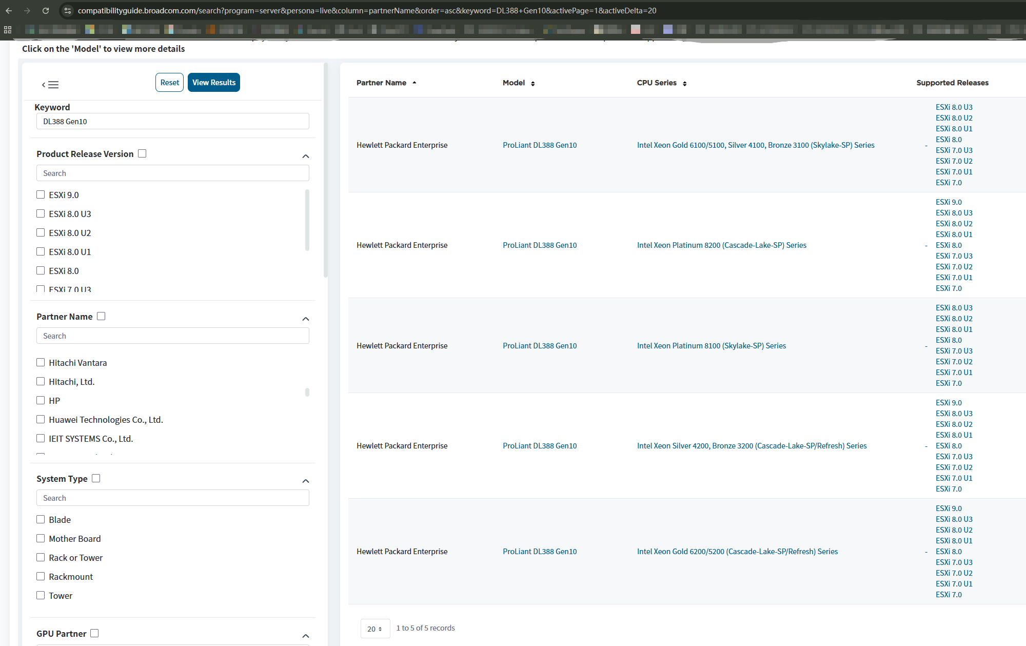Sort by Model column arrows
The width and height of the screenshot is (1026, 646).
click(x=532, y=83)
